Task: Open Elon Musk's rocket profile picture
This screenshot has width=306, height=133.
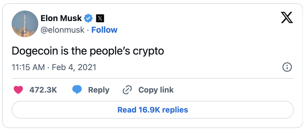Action: pyautogui.click(x=25, y=24)
